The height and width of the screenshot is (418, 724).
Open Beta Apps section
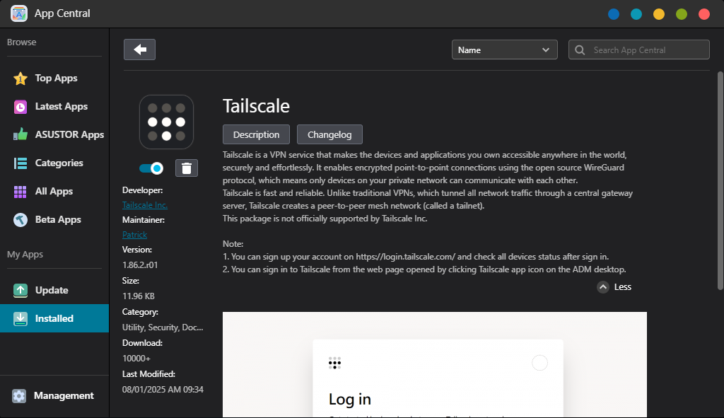point(57,220)
